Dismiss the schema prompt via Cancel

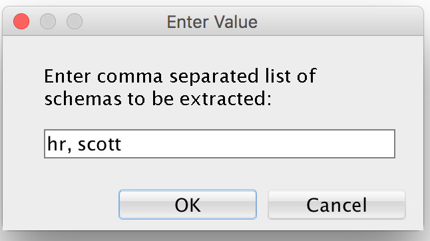coord(337,204)
